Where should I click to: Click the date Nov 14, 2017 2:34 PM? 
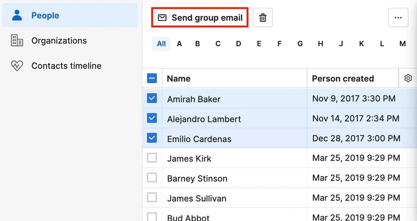point(355,118)
